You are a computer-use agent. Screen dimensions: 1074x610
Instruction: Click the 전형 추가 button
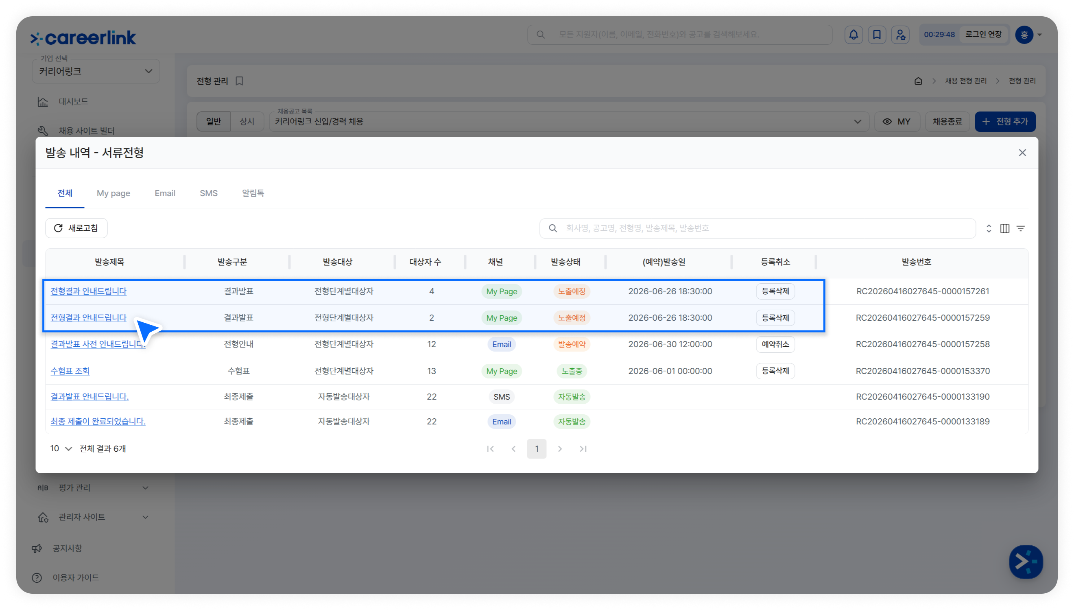[1005, 122]
